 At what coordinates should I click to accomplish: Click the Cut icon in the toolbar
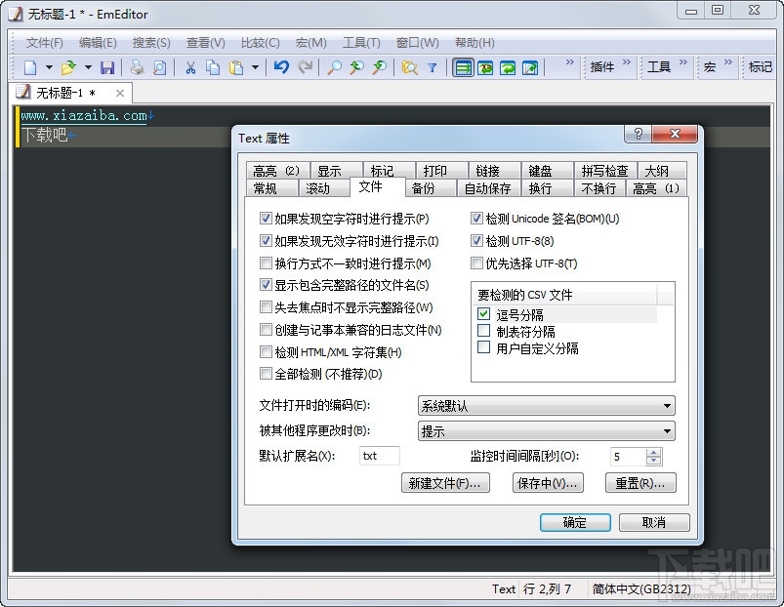click(190, 67)
